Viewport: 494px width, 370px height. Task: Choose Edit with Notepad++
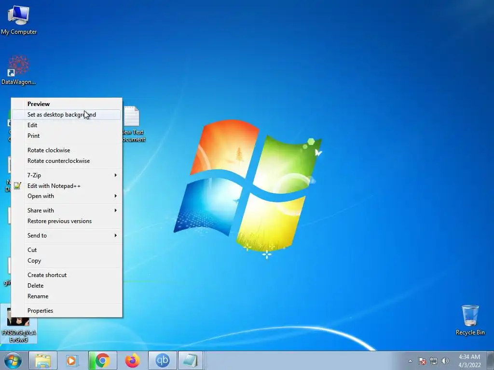[x=67, y=186]
